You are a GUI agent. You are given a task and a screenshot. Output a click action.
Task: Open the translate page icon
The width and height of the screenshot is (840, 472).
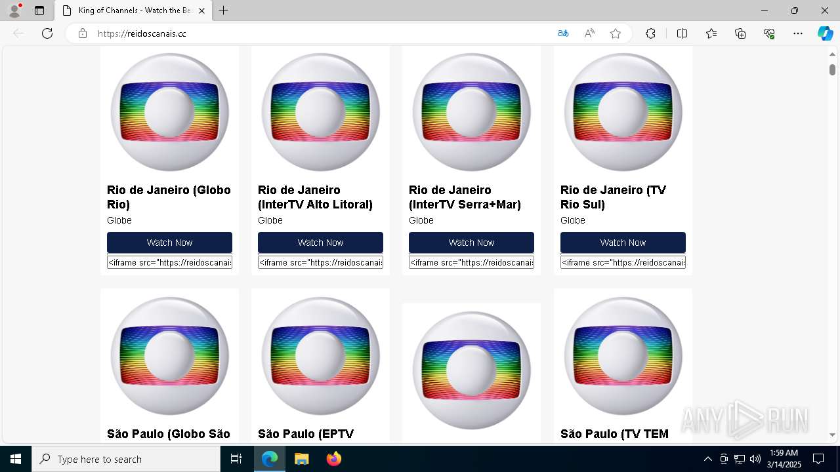coord(562,33)
